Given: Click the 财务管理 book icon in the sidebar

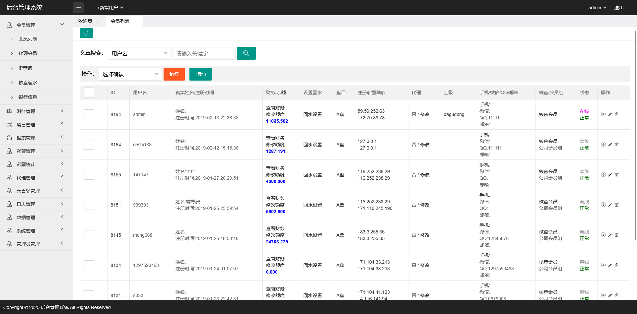Looking at the screenshot, I should point(9,111).
